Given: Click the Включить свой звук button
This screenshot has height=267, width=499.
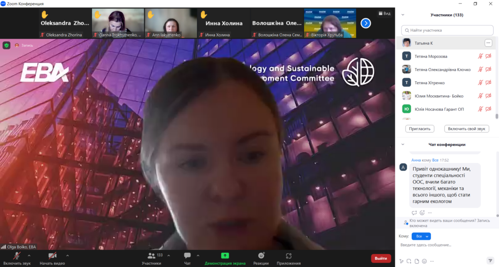Looking at the screenshot, I should [x=466, y=128].
